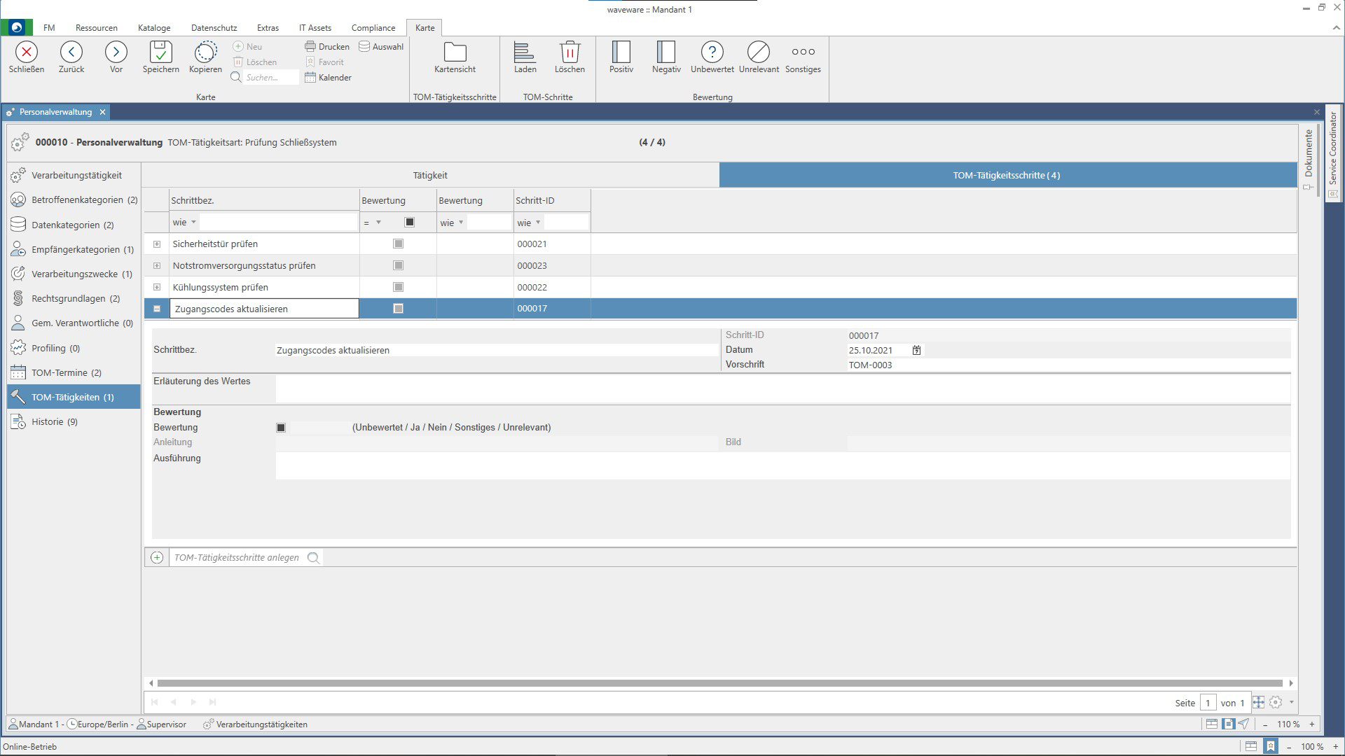
Task: Expand the Sicherheitstür prüfen row
Action: (157, 244)
